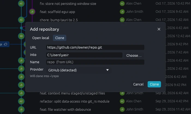Click Alex Chen avatar on git_rs refactor row
Image resolution: width=191 pixels, height=114 pixels.
[122, 101]
